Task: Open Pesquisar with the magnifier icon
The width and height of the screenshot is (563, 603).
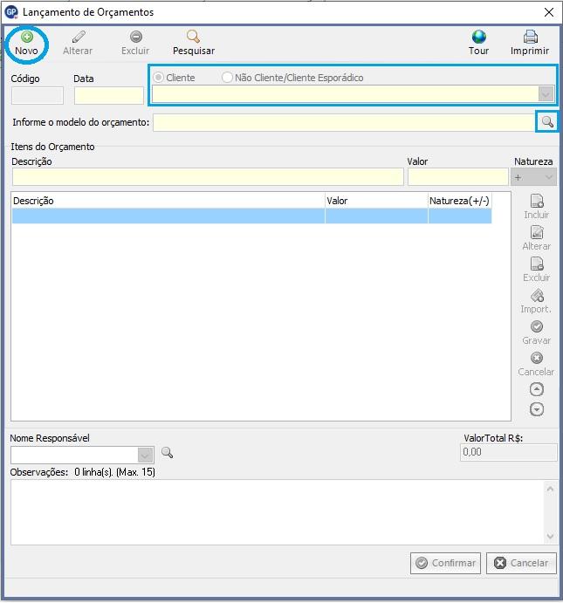Action: point(193,37)
